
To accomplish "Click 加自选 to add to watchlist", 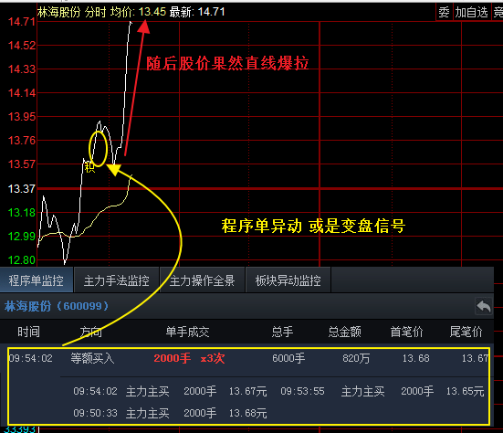I will [472, 12].
